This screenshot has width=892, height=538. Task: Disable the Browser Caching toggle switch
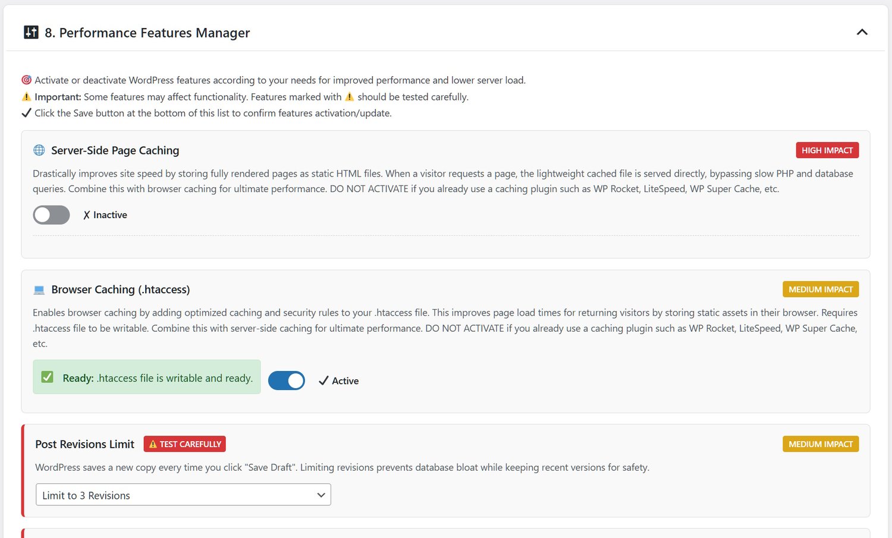pos(287,380)
